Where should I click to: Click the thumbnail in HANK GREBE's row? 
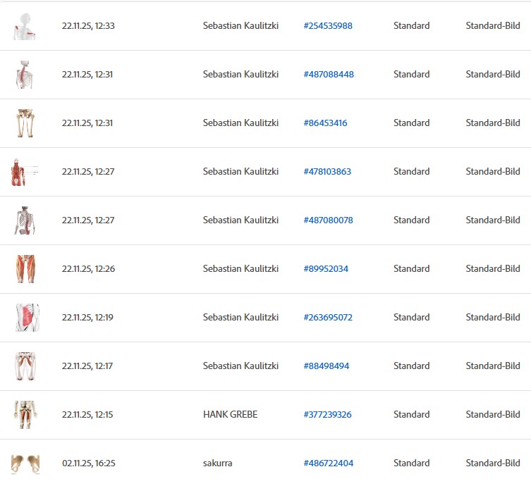pos(25,415)
